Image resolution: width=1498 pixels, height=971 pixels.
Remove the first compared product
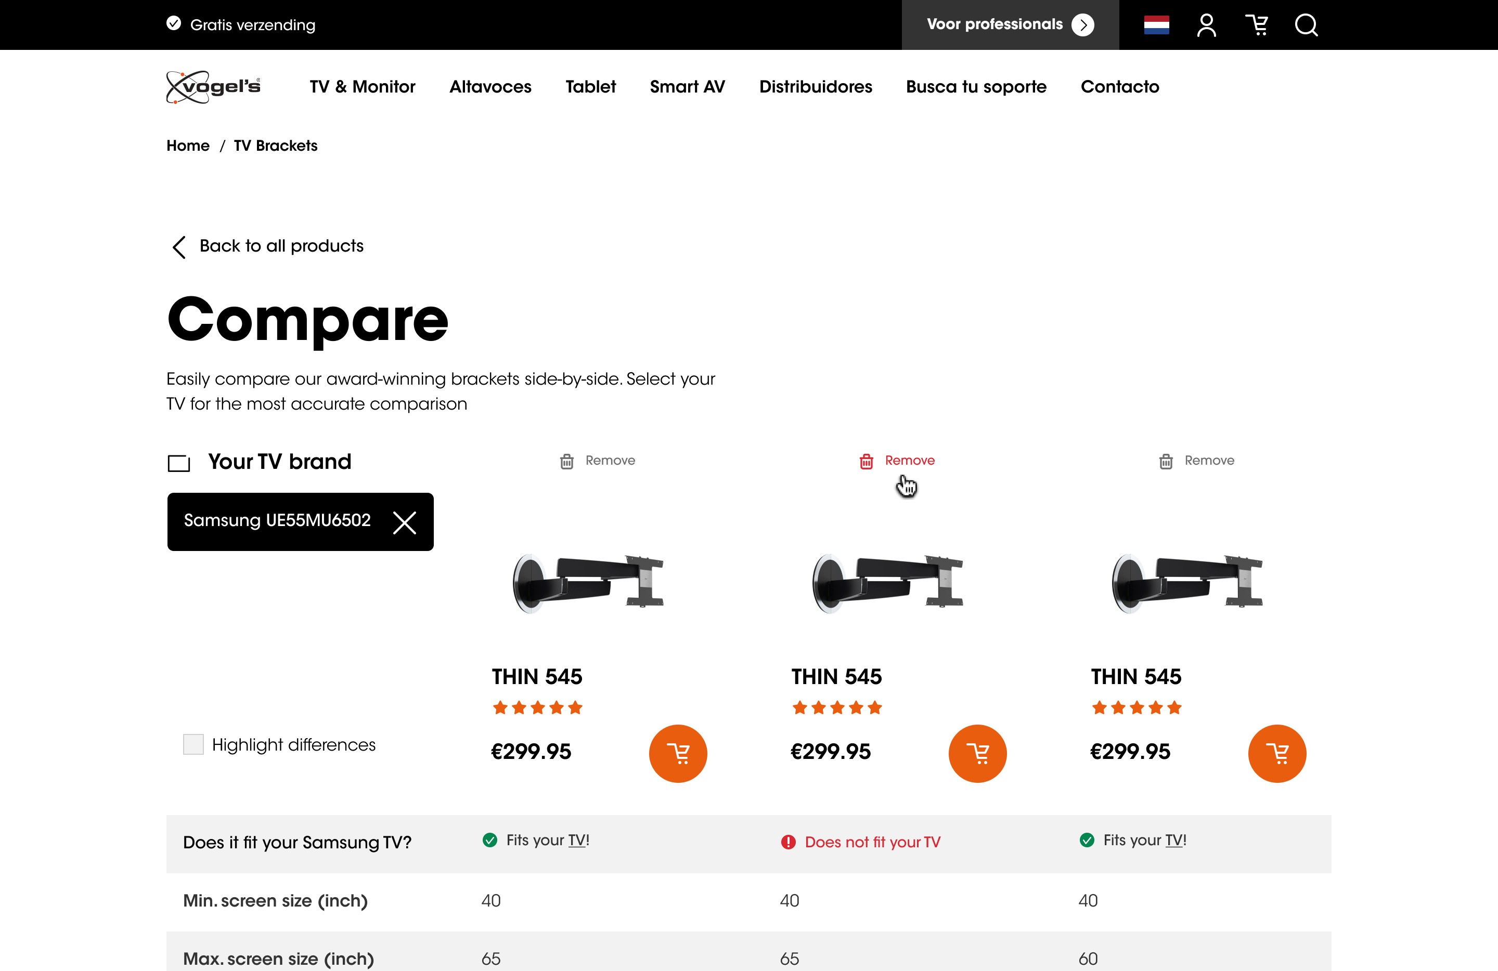point(597,461)
